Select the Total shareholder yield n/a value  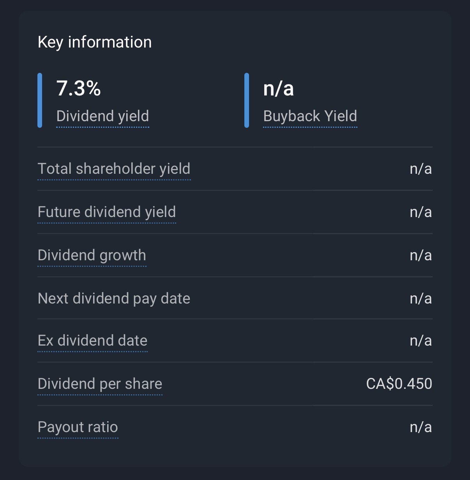pos(421,169)
